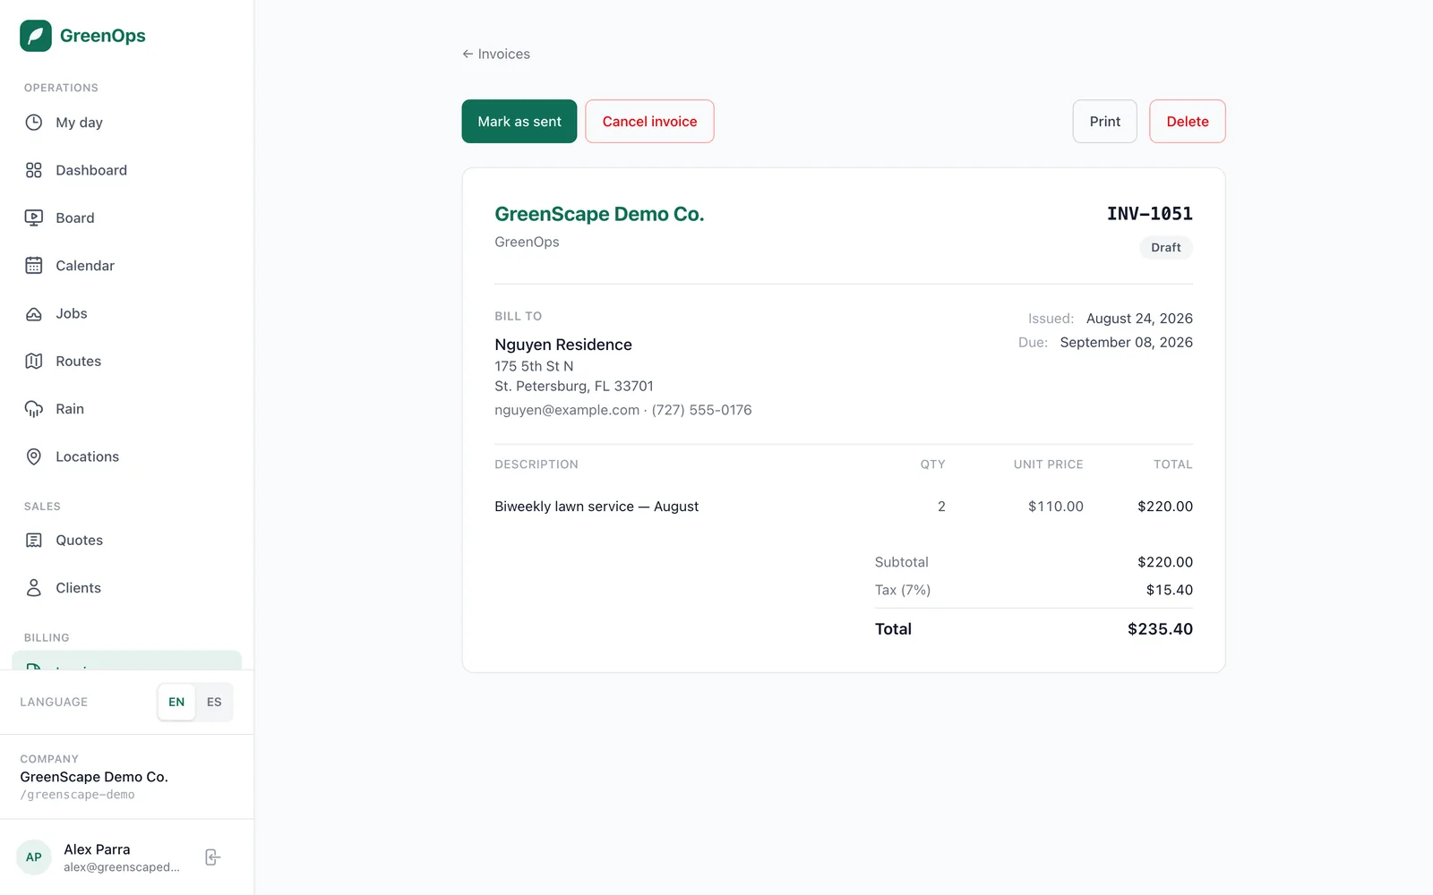Switch language to ES
Viewport: 1433px width, 895px height.
[214, 702]
